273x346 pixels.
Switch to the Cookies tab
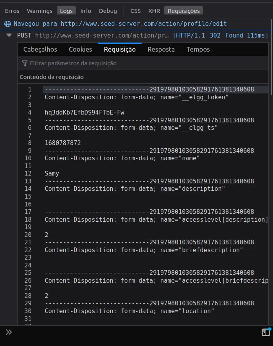(80, 49)
